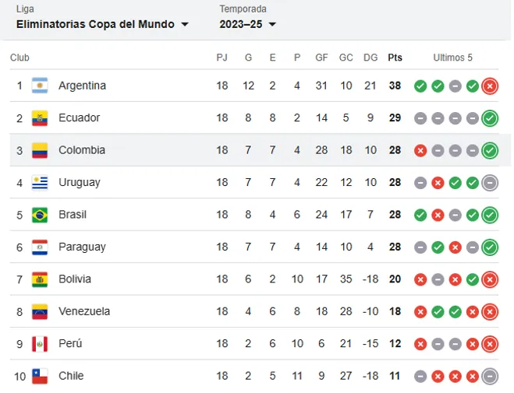This screenshot has width=514, height=393.
Task: Click the Ecuador flag icon
Action: (40, 118)
